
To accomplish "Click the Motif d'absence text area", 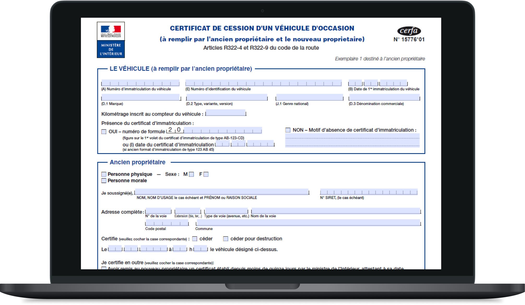I will (x=352, y=139).
